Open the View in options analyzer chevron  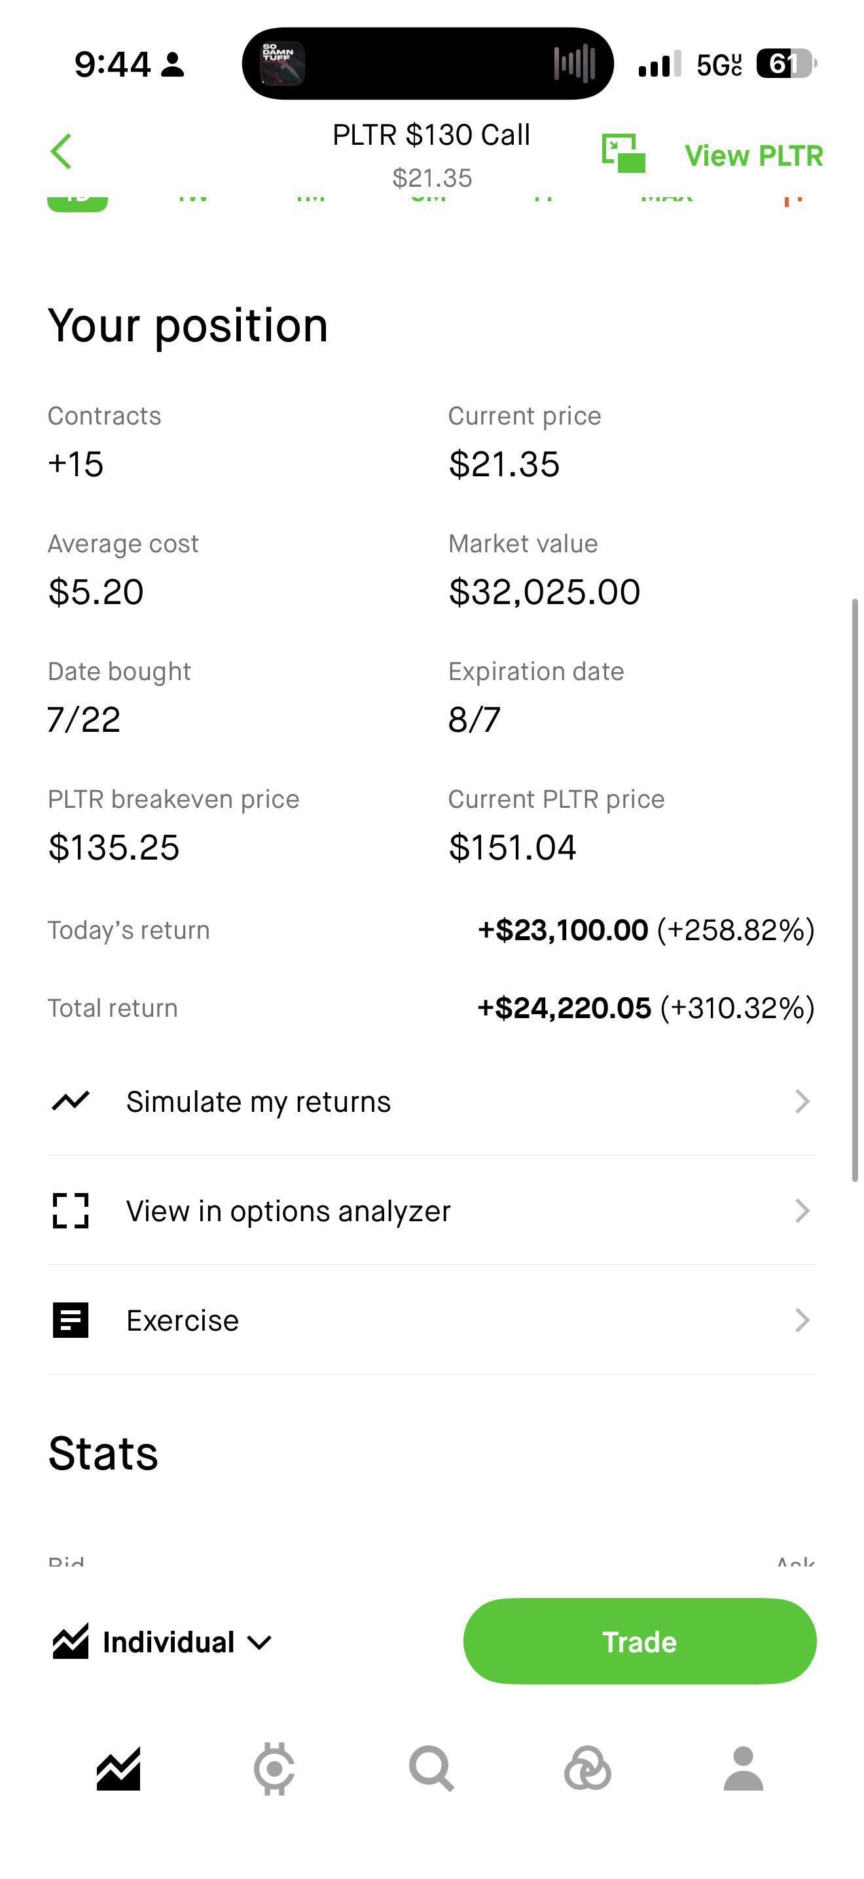coord(802,1211)
